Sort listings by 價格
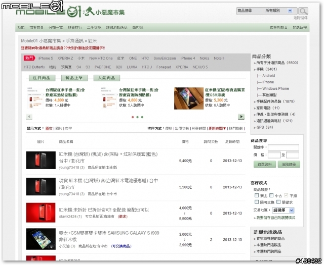 (169, 128)
